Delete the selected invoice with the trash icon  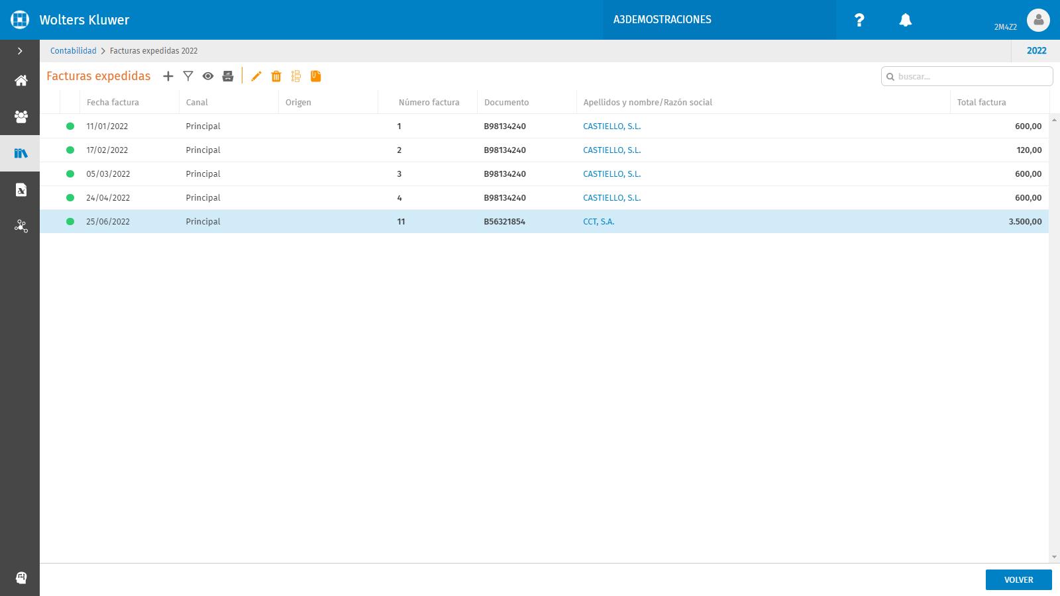[x=276, y=76]
